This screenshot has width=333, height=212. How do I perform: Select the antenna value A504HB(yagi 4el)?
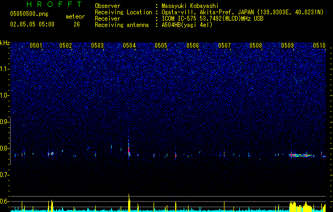pyautogui.click(x=187, y=25)
